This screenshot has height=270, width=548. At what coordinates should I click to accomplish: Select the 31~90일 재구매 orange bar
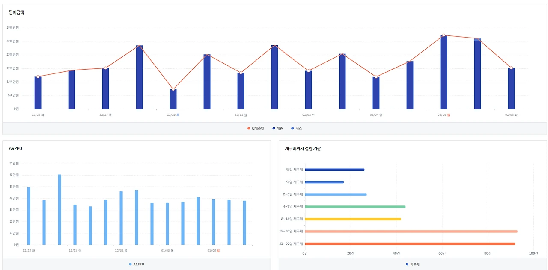click(x=410, y=244)
